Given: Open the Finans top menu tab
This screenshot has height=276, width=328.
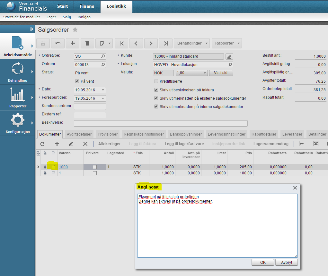Looking at the screenshot, I should click(x=87, y=6).
